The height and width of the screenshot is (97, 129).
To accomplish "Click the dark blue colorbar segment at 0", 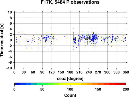I will [x=17, y=84].
